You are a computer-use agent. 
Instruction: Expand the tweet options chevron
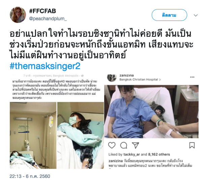196,16
